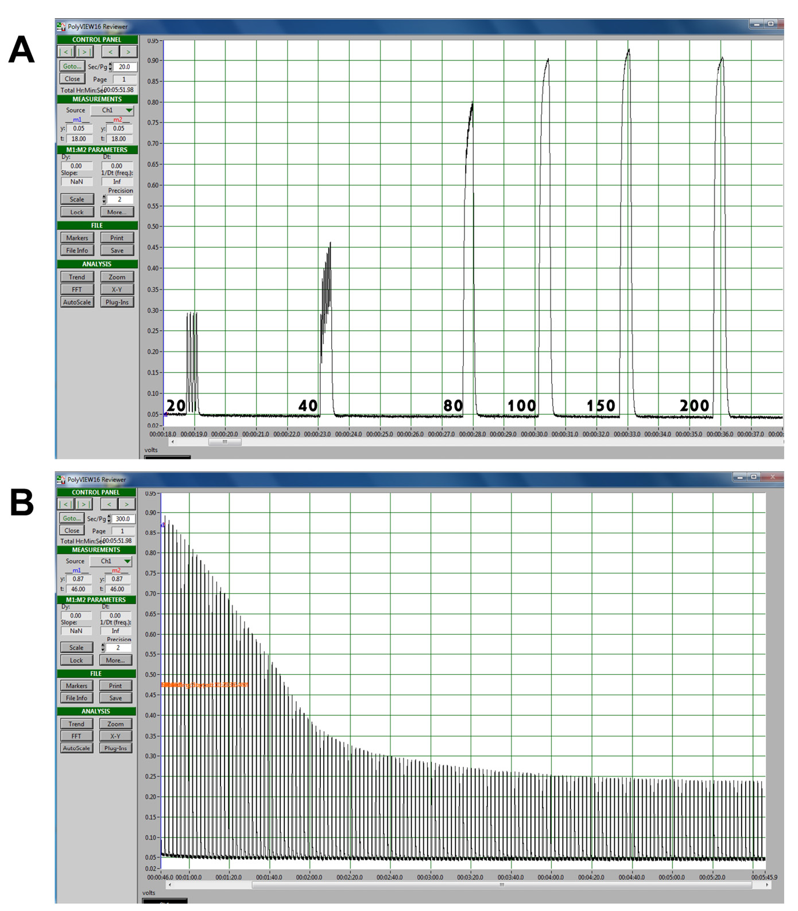This screenshot has height=911, width=798.
Task: Open File Info in panel B
Action: click(76, 698)
